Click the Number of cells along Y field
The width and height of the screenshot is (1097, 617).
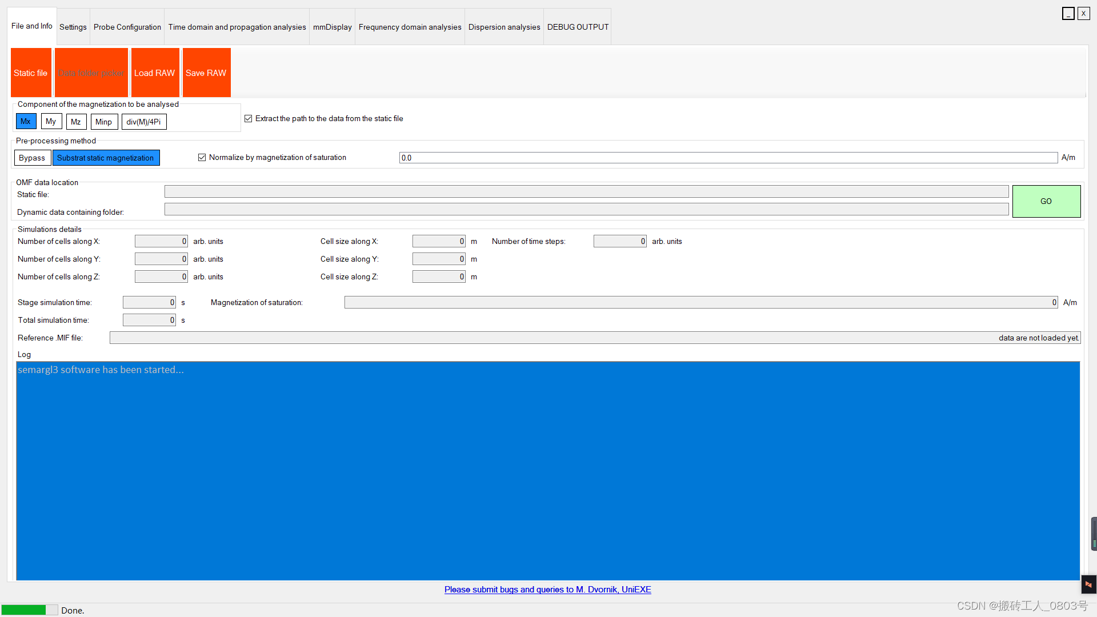pyautogui.click(x=161, y=259)
